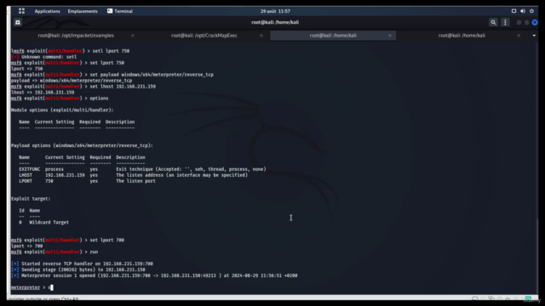Viewport: 545px width, 306px height.
Task: Open the terminal three-dot menu
Action: tap(505, 22)
